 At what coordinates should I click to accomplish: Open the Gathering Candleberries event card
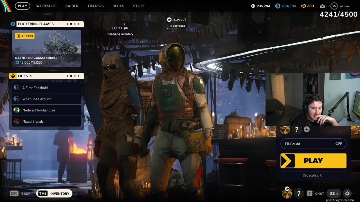click(46, 49)
